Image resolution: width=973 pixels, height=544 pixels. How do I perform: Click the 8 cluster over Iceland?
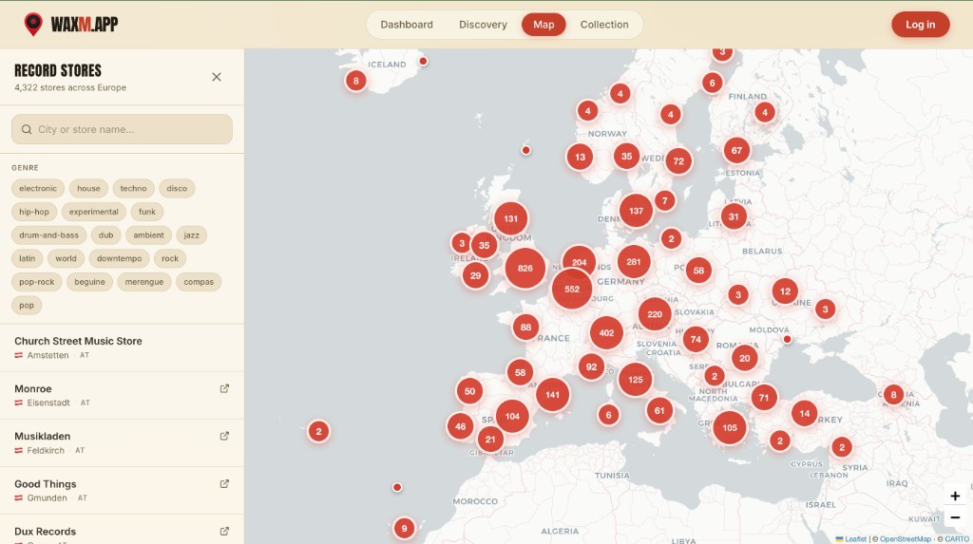[x=355, y=81]
